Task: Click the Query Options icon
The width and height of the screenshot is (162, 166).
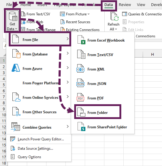Action: point(13,157)
